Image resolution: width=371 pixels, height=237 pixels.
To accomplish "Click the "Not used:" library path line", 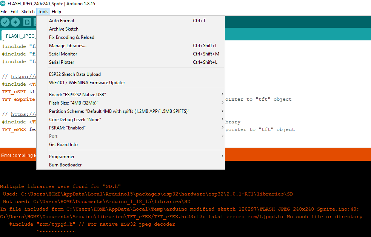I will pos(97,202).
